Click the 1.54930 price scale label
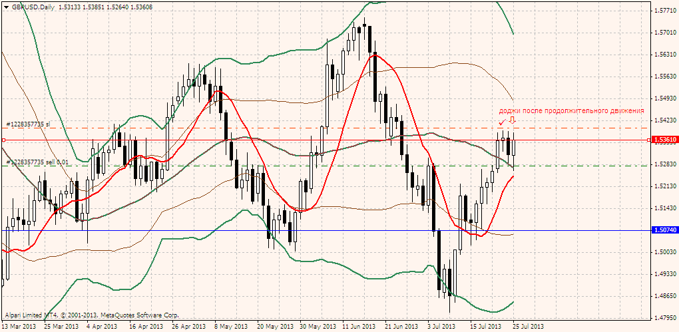Image resolution: width=679 pixels, height=332 pixels. click(x=666, y=98)
